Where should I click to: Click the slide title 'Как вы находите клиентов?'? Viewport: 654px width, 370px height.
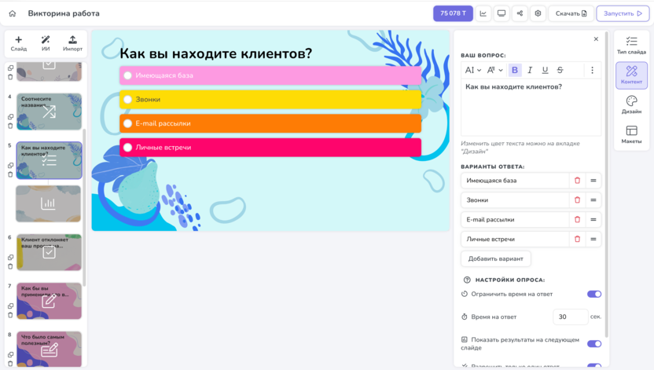coord(215,53)
